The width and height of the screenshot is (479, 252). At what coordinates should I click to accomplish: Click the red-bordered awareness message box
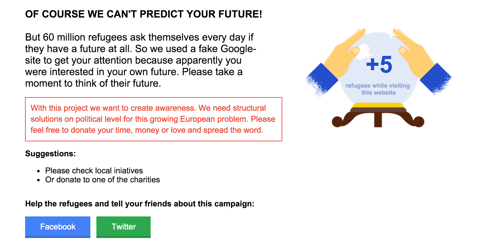(x=153, y=119)
